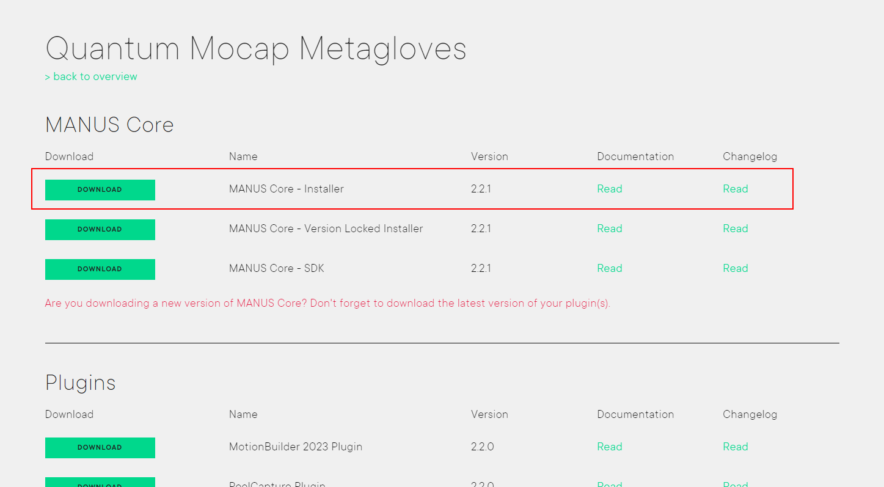The width and height of the screenshot is (884, 487).
Task: Download the Version Locked Installer
Action: coord(100,229)
